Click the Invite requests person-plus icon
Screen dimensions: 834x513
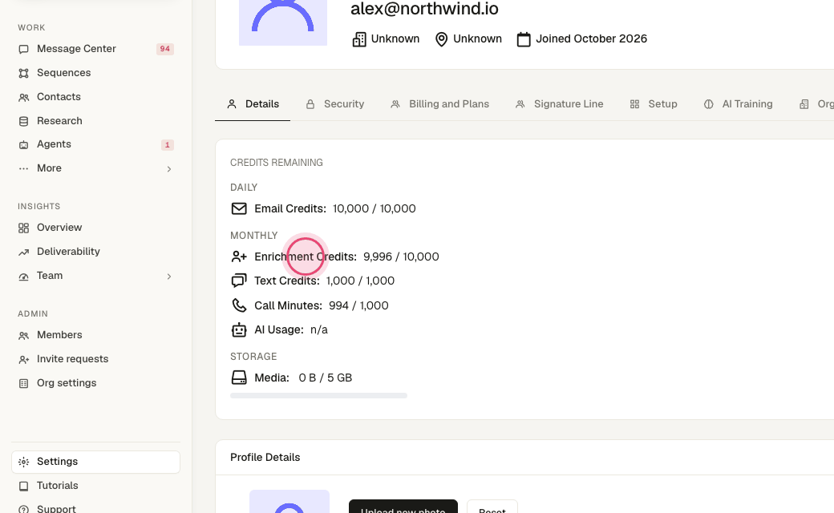tap(23, 360)
